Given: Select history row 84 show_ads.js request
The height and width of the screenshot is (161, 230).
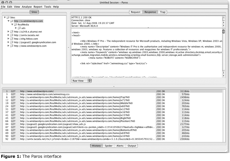Looking at the screenshot, I should (112, 124).
